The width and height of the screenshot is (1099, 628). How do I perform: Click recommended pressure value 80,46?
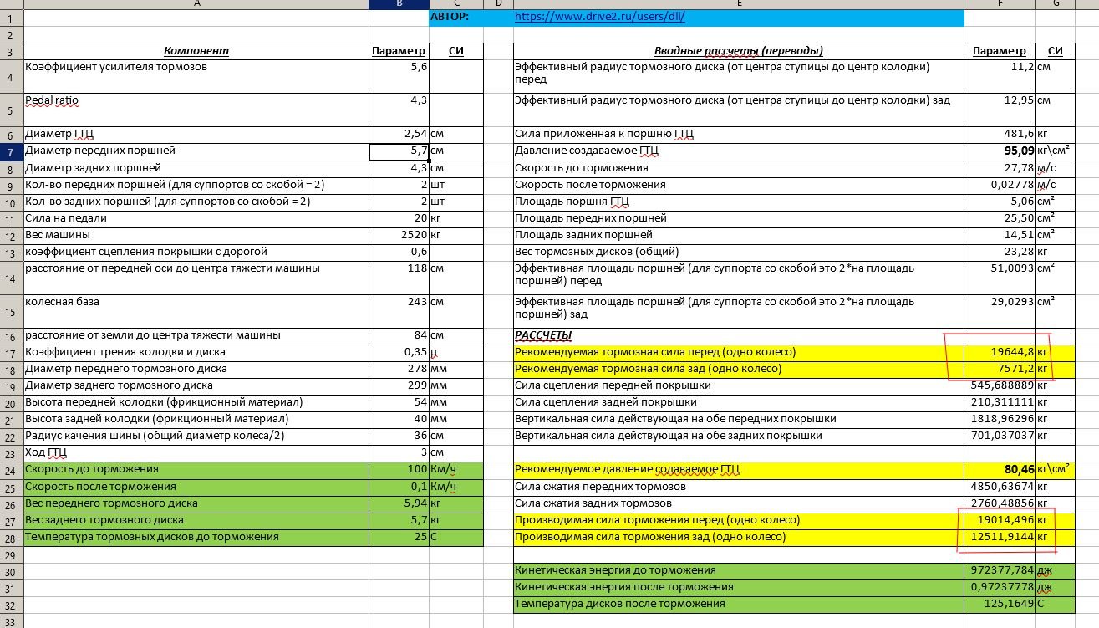click(x=1000, y=470)
